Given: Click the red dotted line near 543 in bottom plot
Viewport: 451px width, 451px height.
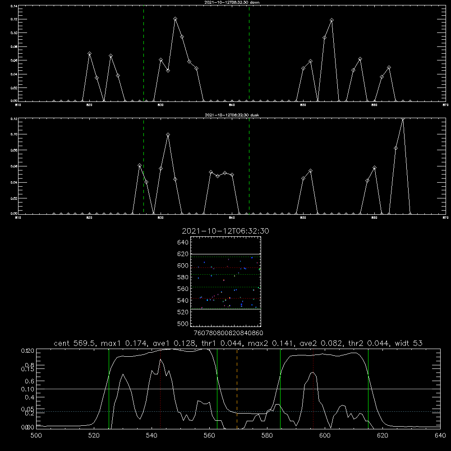Looking at the screenshot, I should point(161,389).
